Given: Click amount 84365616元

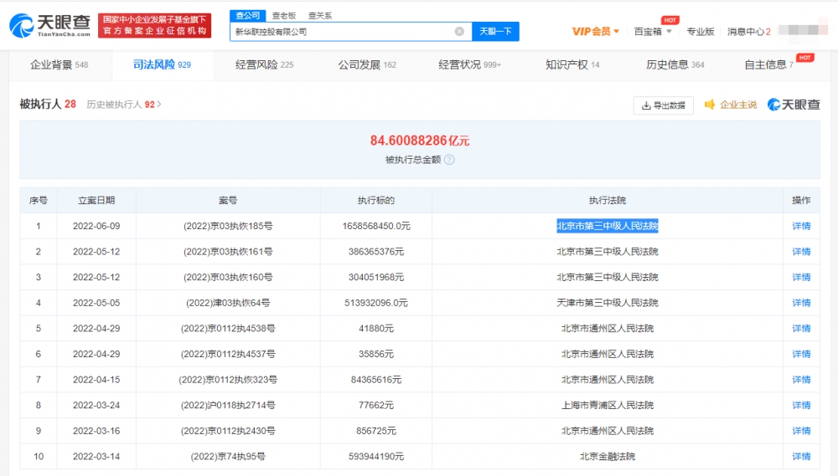Looking at the screenshot, I should 376,380.
